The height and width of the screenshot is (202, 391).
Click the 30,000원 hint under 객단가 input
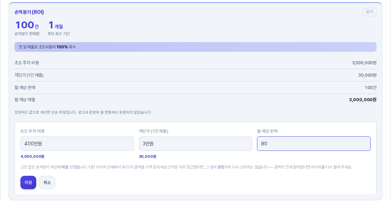[147, 157]
